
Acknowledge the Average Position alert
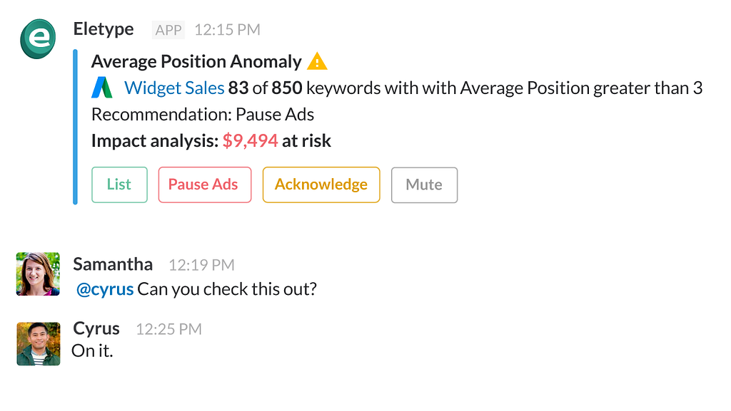tap(321, 185)
